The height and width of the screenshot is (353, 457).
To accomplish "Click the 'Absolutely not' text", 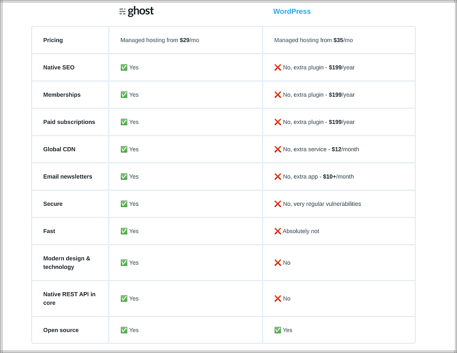I will pos(301,231).
